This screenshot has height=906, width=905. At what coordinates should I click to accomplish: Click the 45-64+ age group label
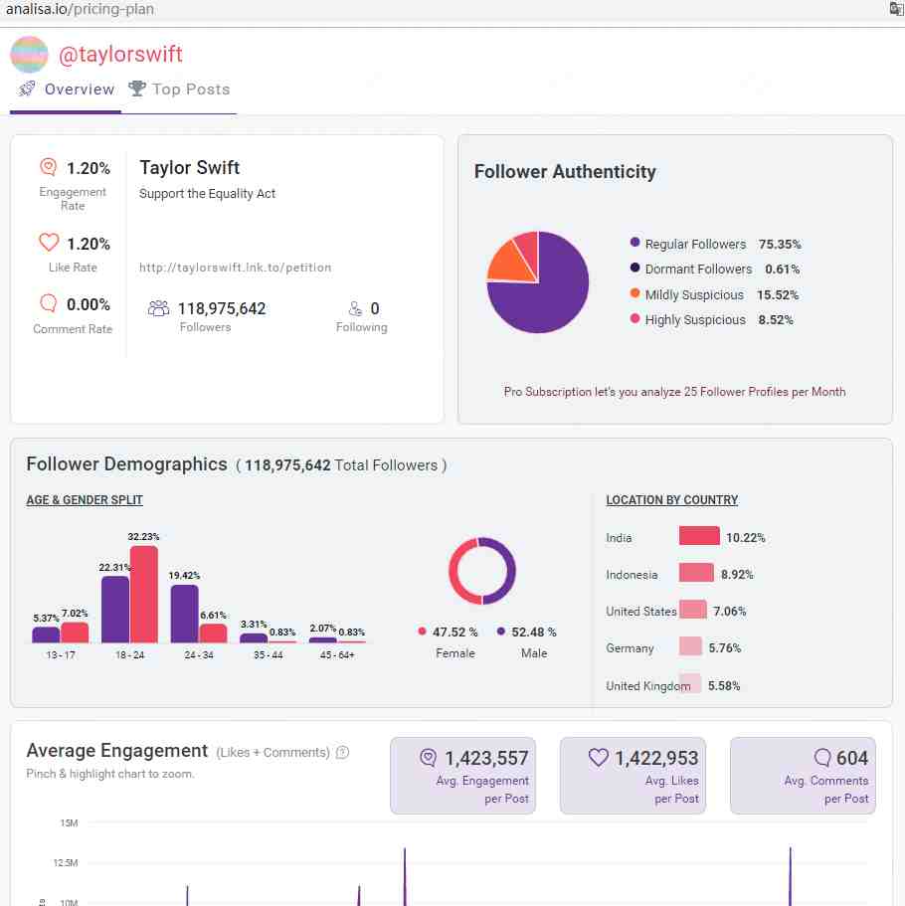[337, 654]
